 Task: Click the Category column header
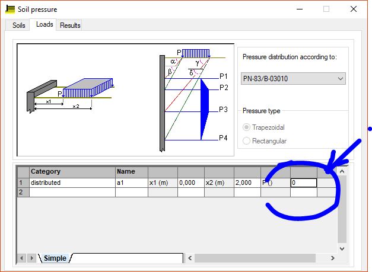pos(72,172)
